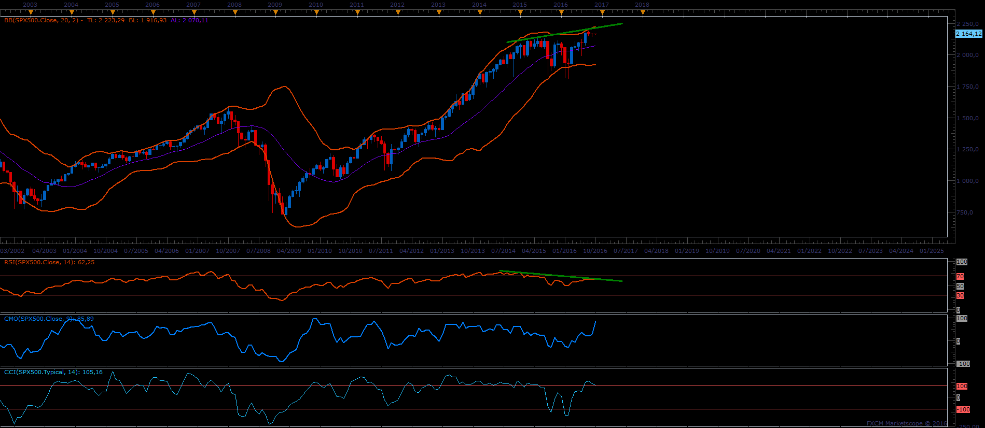This screenshot has height=428, width=985.
Task: Click the current price tag 2 164,12
Action: (x=968, y=34)
